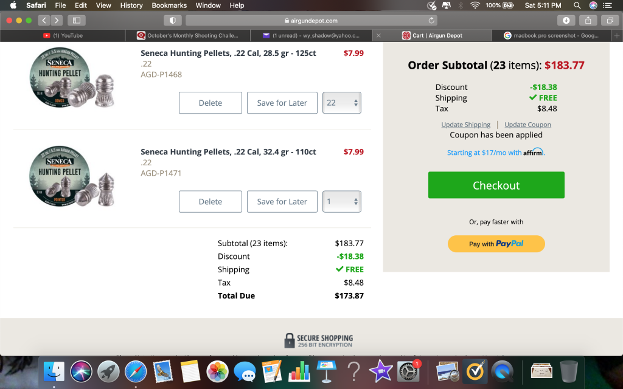Open Notification Center from the menu bar
The image size is (623, 389).
607,5
